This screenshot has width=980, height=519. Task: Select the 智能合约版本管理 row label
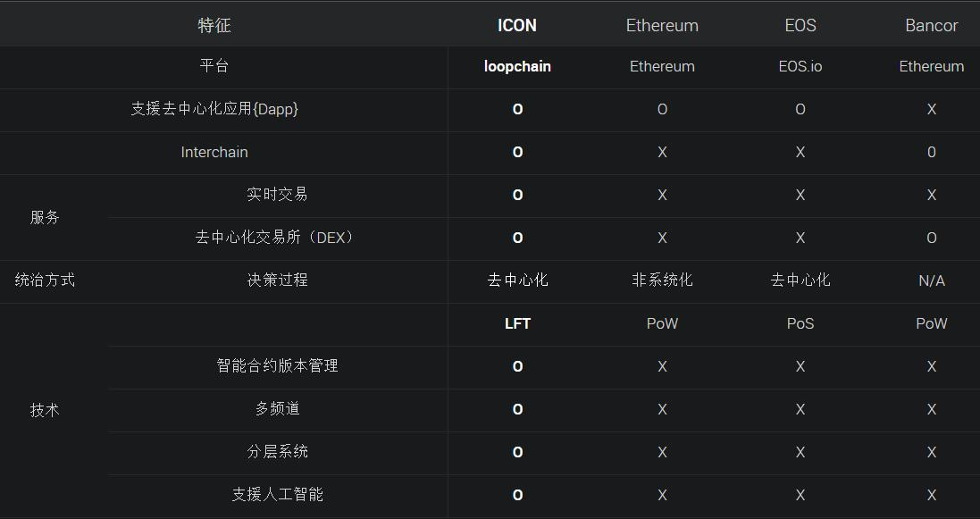click(x=277, y=366)
